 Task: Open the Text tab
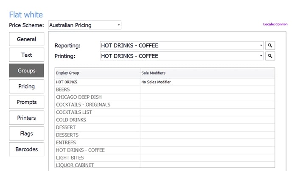tap(26, 55)
